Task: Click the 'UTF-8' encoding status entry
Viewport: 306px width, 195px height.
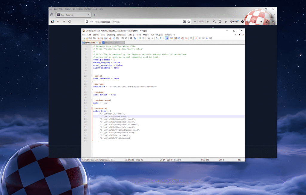Action: [x=221, y=160]
